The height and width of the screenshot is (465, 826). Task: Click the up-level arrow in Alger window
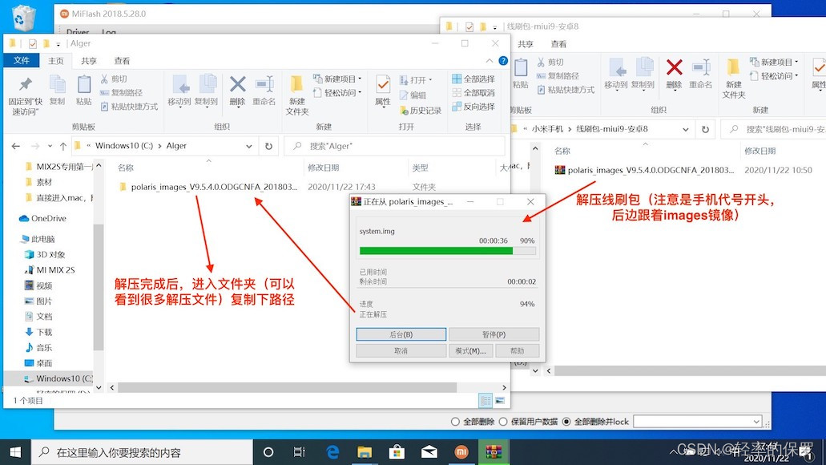[63, 146]
